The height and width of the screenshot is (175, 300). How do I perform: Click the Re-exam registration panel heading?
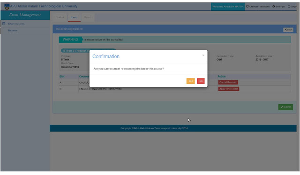tap(69, 29)
